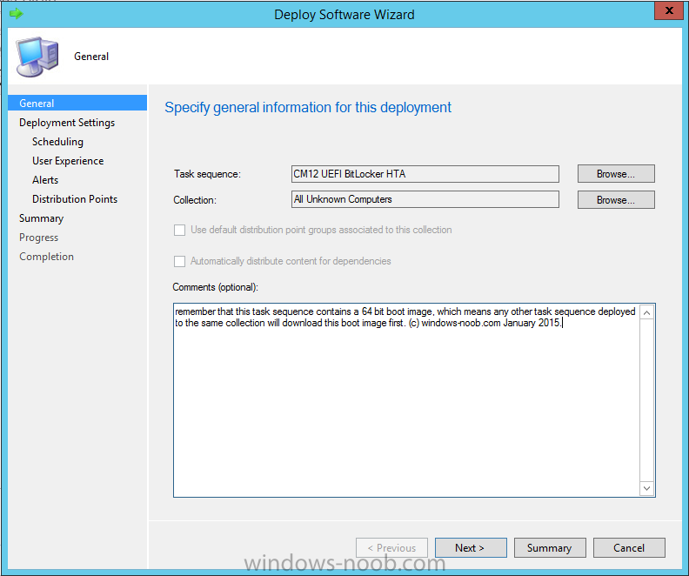Select Alerts in the sidebar

tap(45, 180)
